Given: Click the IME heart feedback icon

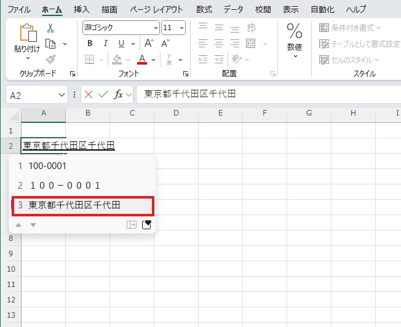Looking at the screenshot, I should (x=146, y=224).
